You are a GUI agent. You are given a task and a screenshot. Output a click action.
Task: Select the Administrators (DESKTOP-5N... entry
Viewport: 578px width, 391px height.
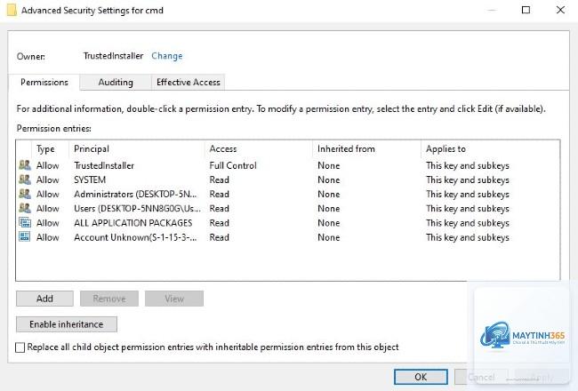[x=135, y=195]
